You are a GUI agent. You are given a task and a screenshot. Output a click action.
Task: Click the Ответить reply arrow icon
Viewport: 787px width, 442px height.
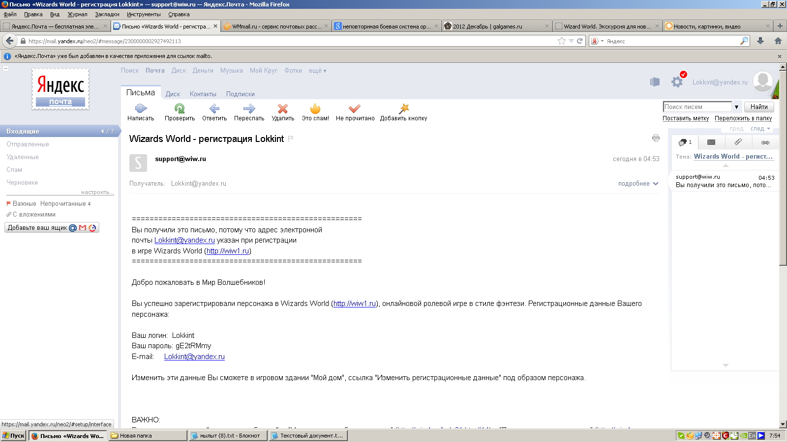point(214,109)
